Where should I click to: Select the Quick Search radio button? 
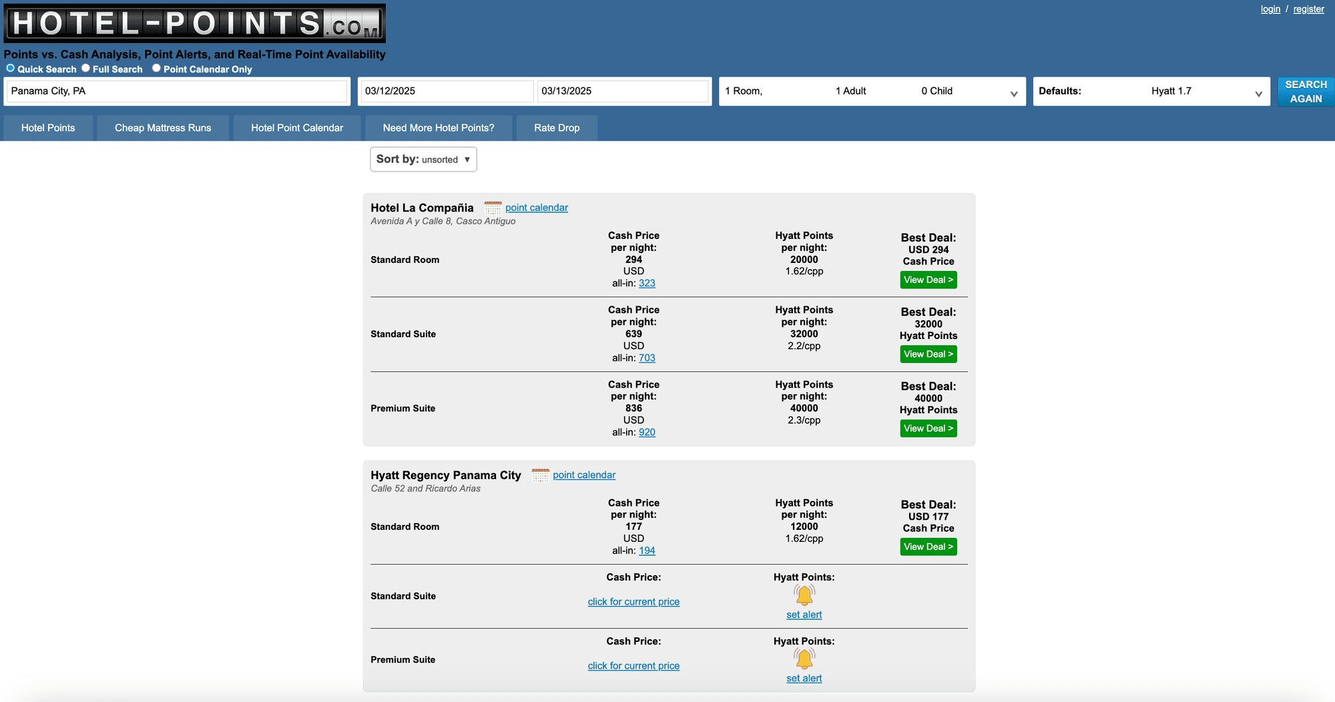click(x=11, y=68)
